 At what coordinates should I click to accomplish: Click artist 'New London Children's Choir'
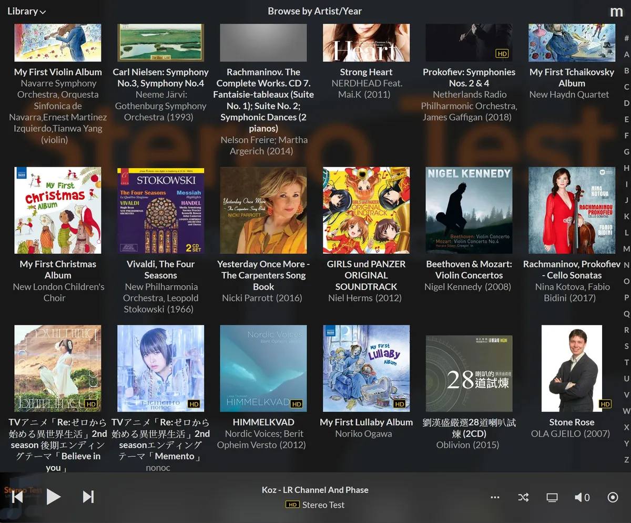point(58,292)
